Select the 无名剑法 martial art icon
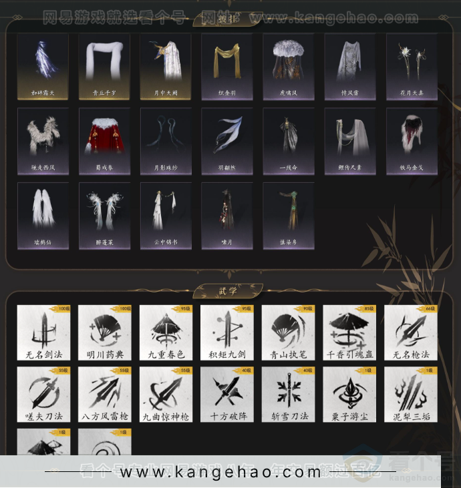Image resolution: width=461 pixels, height=488 pixels. point(43,332)
